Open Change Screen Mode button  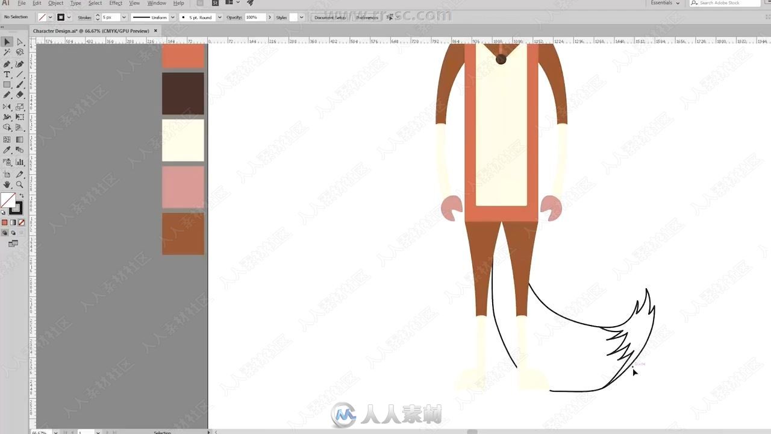point(13,244)
